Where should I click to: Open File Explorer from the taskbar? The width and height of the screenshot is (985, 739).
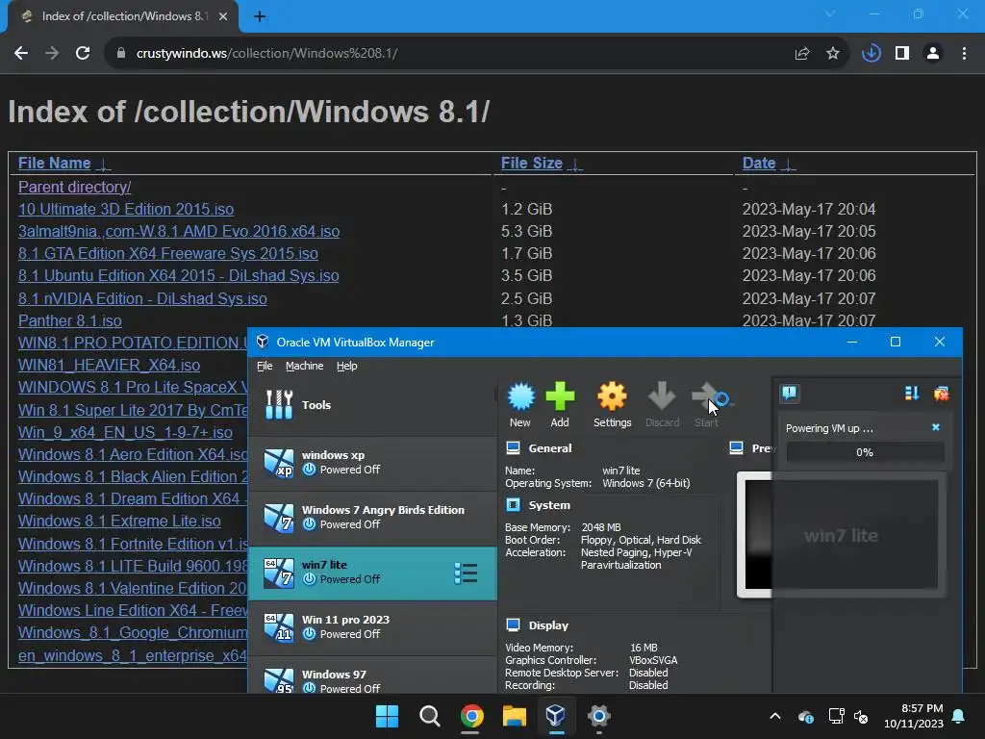514,716
